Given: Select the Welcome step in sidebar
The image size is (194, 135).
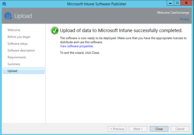Looking at the screenshot, I should [x=14, y=30].
